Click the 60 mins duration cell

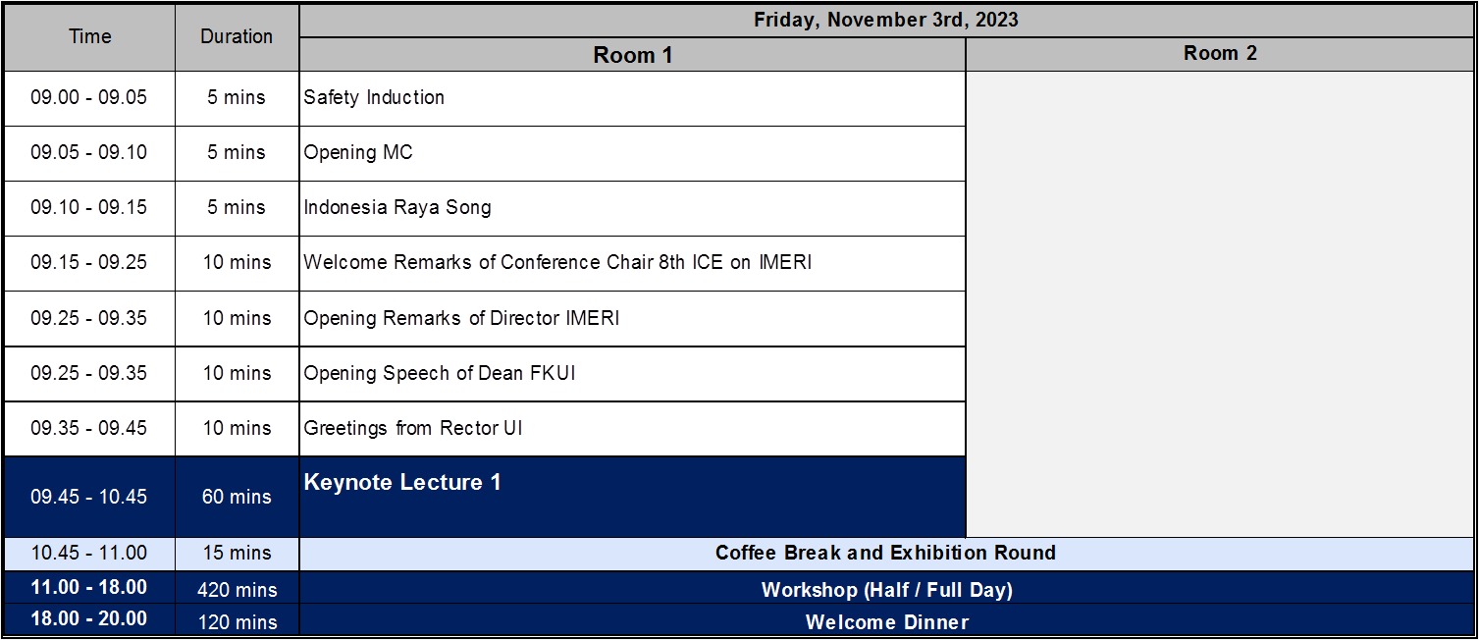click(x=237, y=498)
